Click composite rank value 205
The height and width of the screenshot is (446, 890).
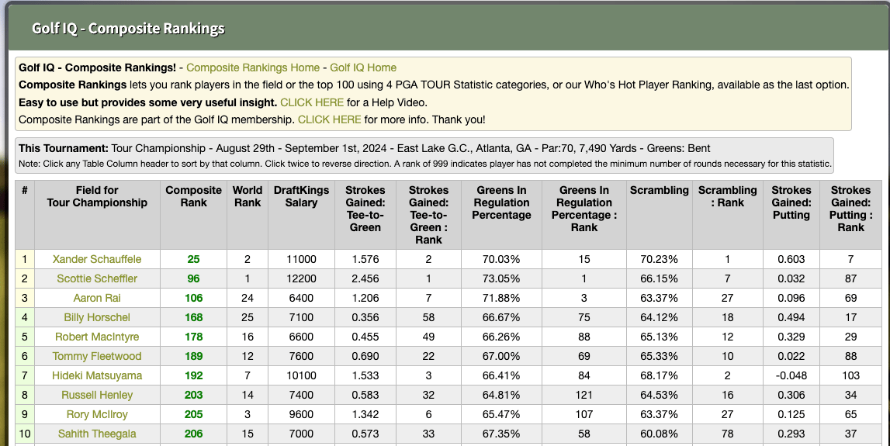[193, 414]
